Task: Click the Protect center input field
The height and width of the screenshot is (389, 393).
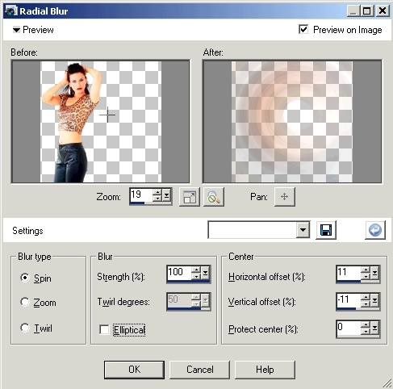Action: click(349, 328)
